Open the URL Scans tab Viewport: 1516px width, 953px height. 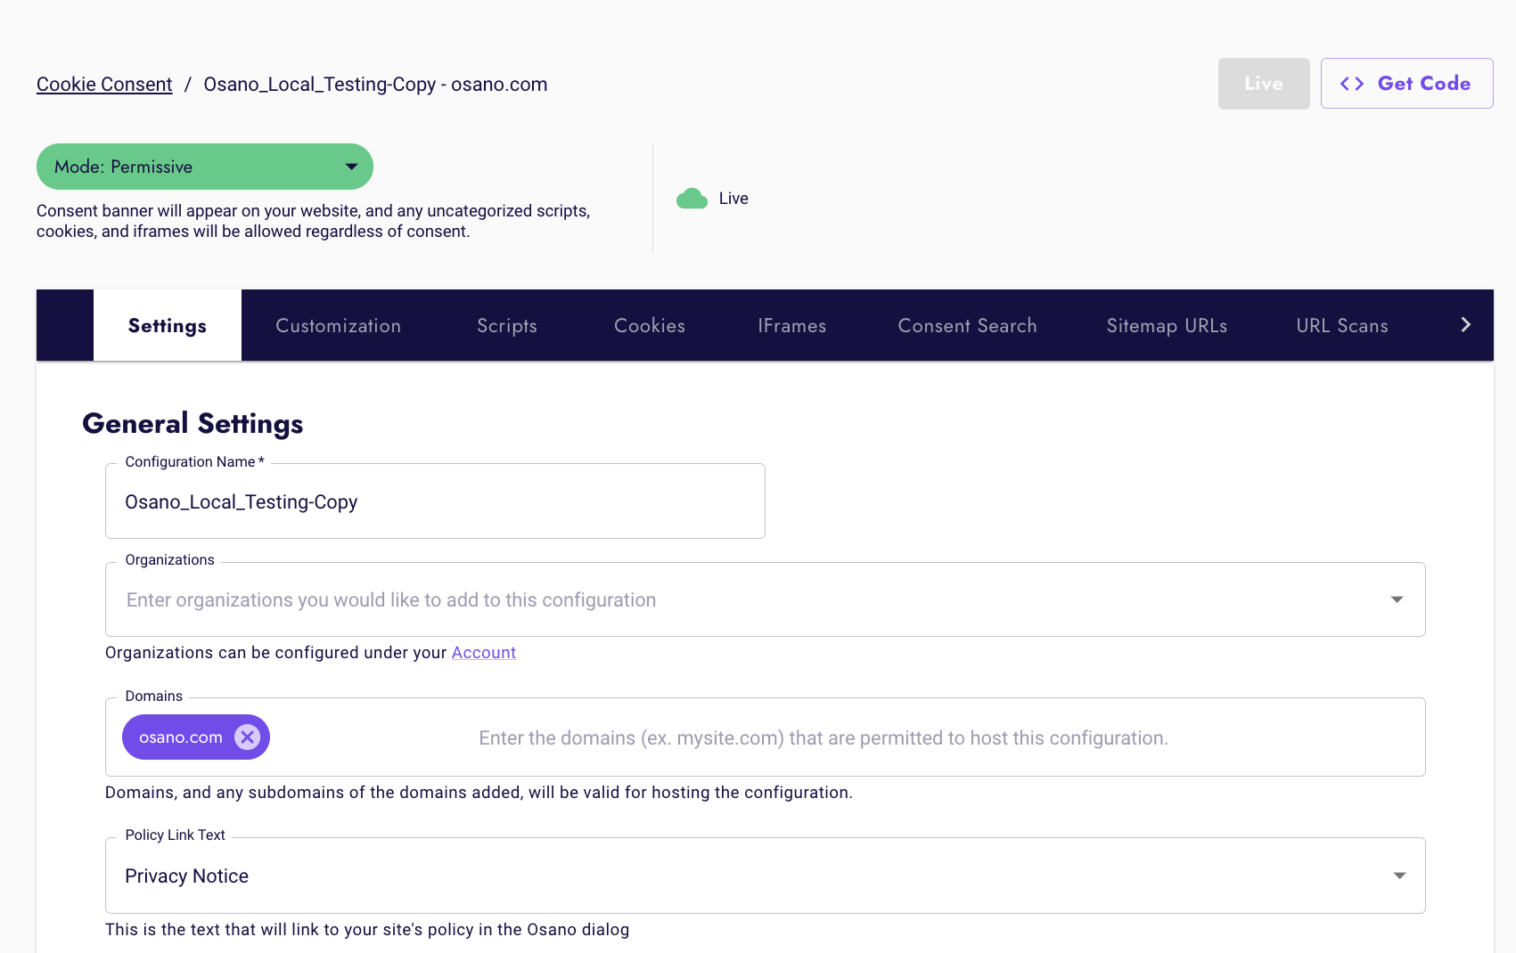point(1342,325)
